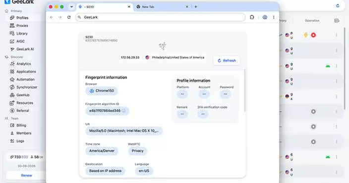Click the browser forward arrow

[60, 17]
